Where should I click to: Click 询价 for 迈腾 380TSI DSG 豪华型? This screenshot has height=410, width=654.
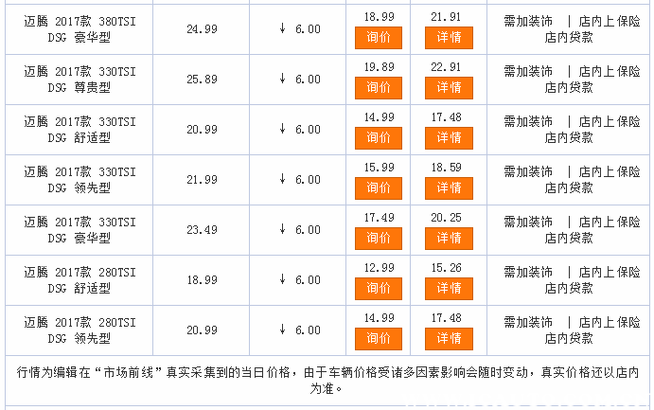pyautogui.click(x=378, y=38)
